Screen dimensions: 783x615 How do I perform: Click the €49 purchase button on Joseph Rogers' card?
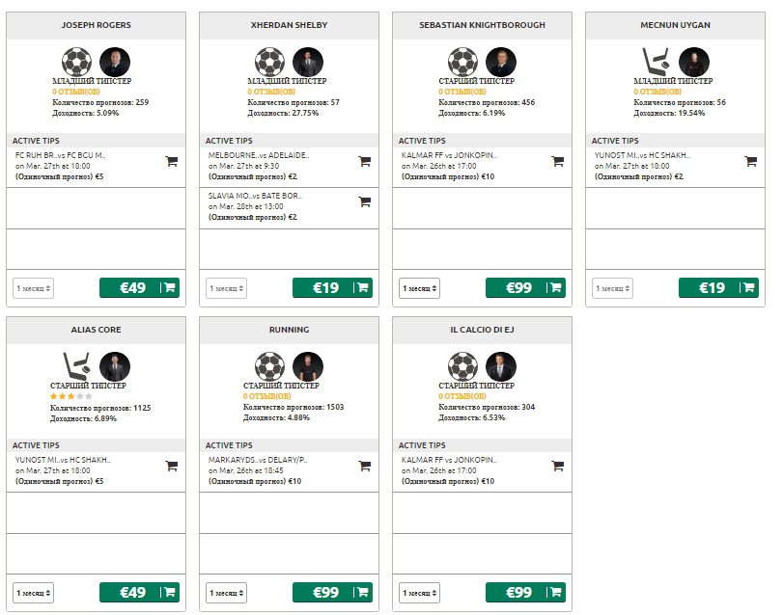(x=141, y=287)
